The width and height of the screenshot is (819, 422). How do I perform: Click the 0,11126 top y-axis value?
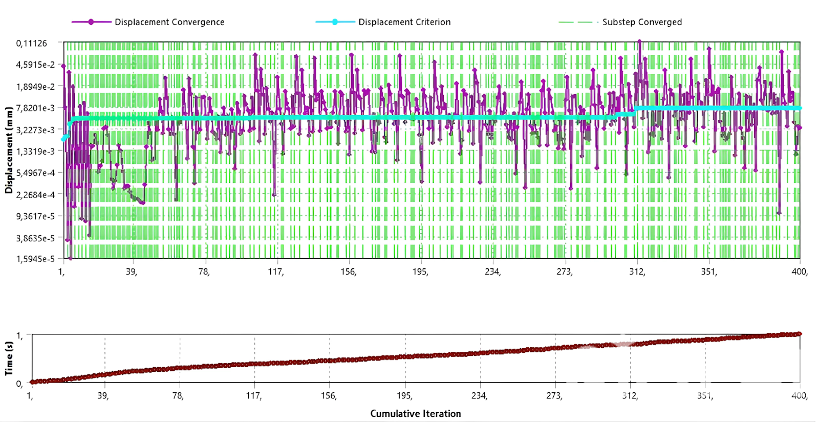pos(32,44)
